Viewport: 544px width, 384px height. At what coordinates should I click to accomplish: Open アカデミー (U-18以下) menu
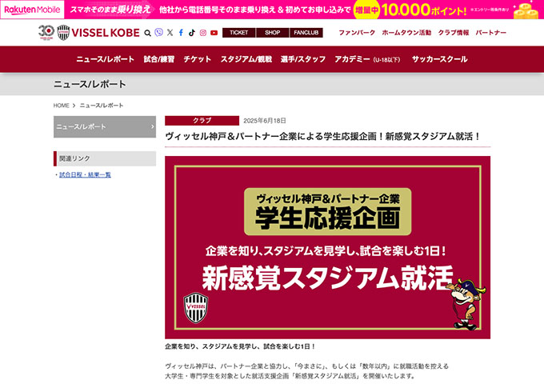[367, 59]
